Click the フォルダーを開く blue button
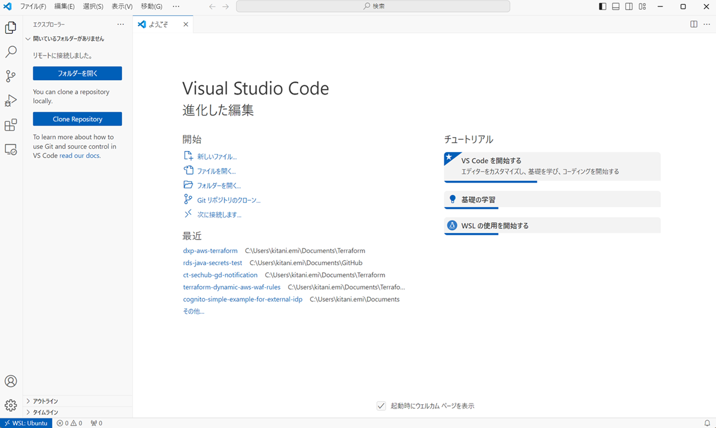 pyautogui.click(x=77, y=73)
